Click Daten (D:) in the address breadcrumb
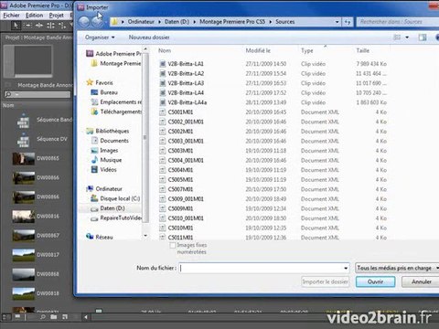Viewport: 439px width, 329px height. (177, 22)
